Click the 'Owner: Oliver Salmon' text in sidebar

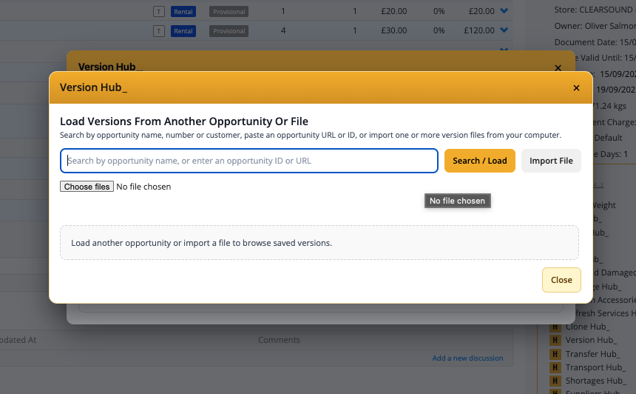coord(595,26)
